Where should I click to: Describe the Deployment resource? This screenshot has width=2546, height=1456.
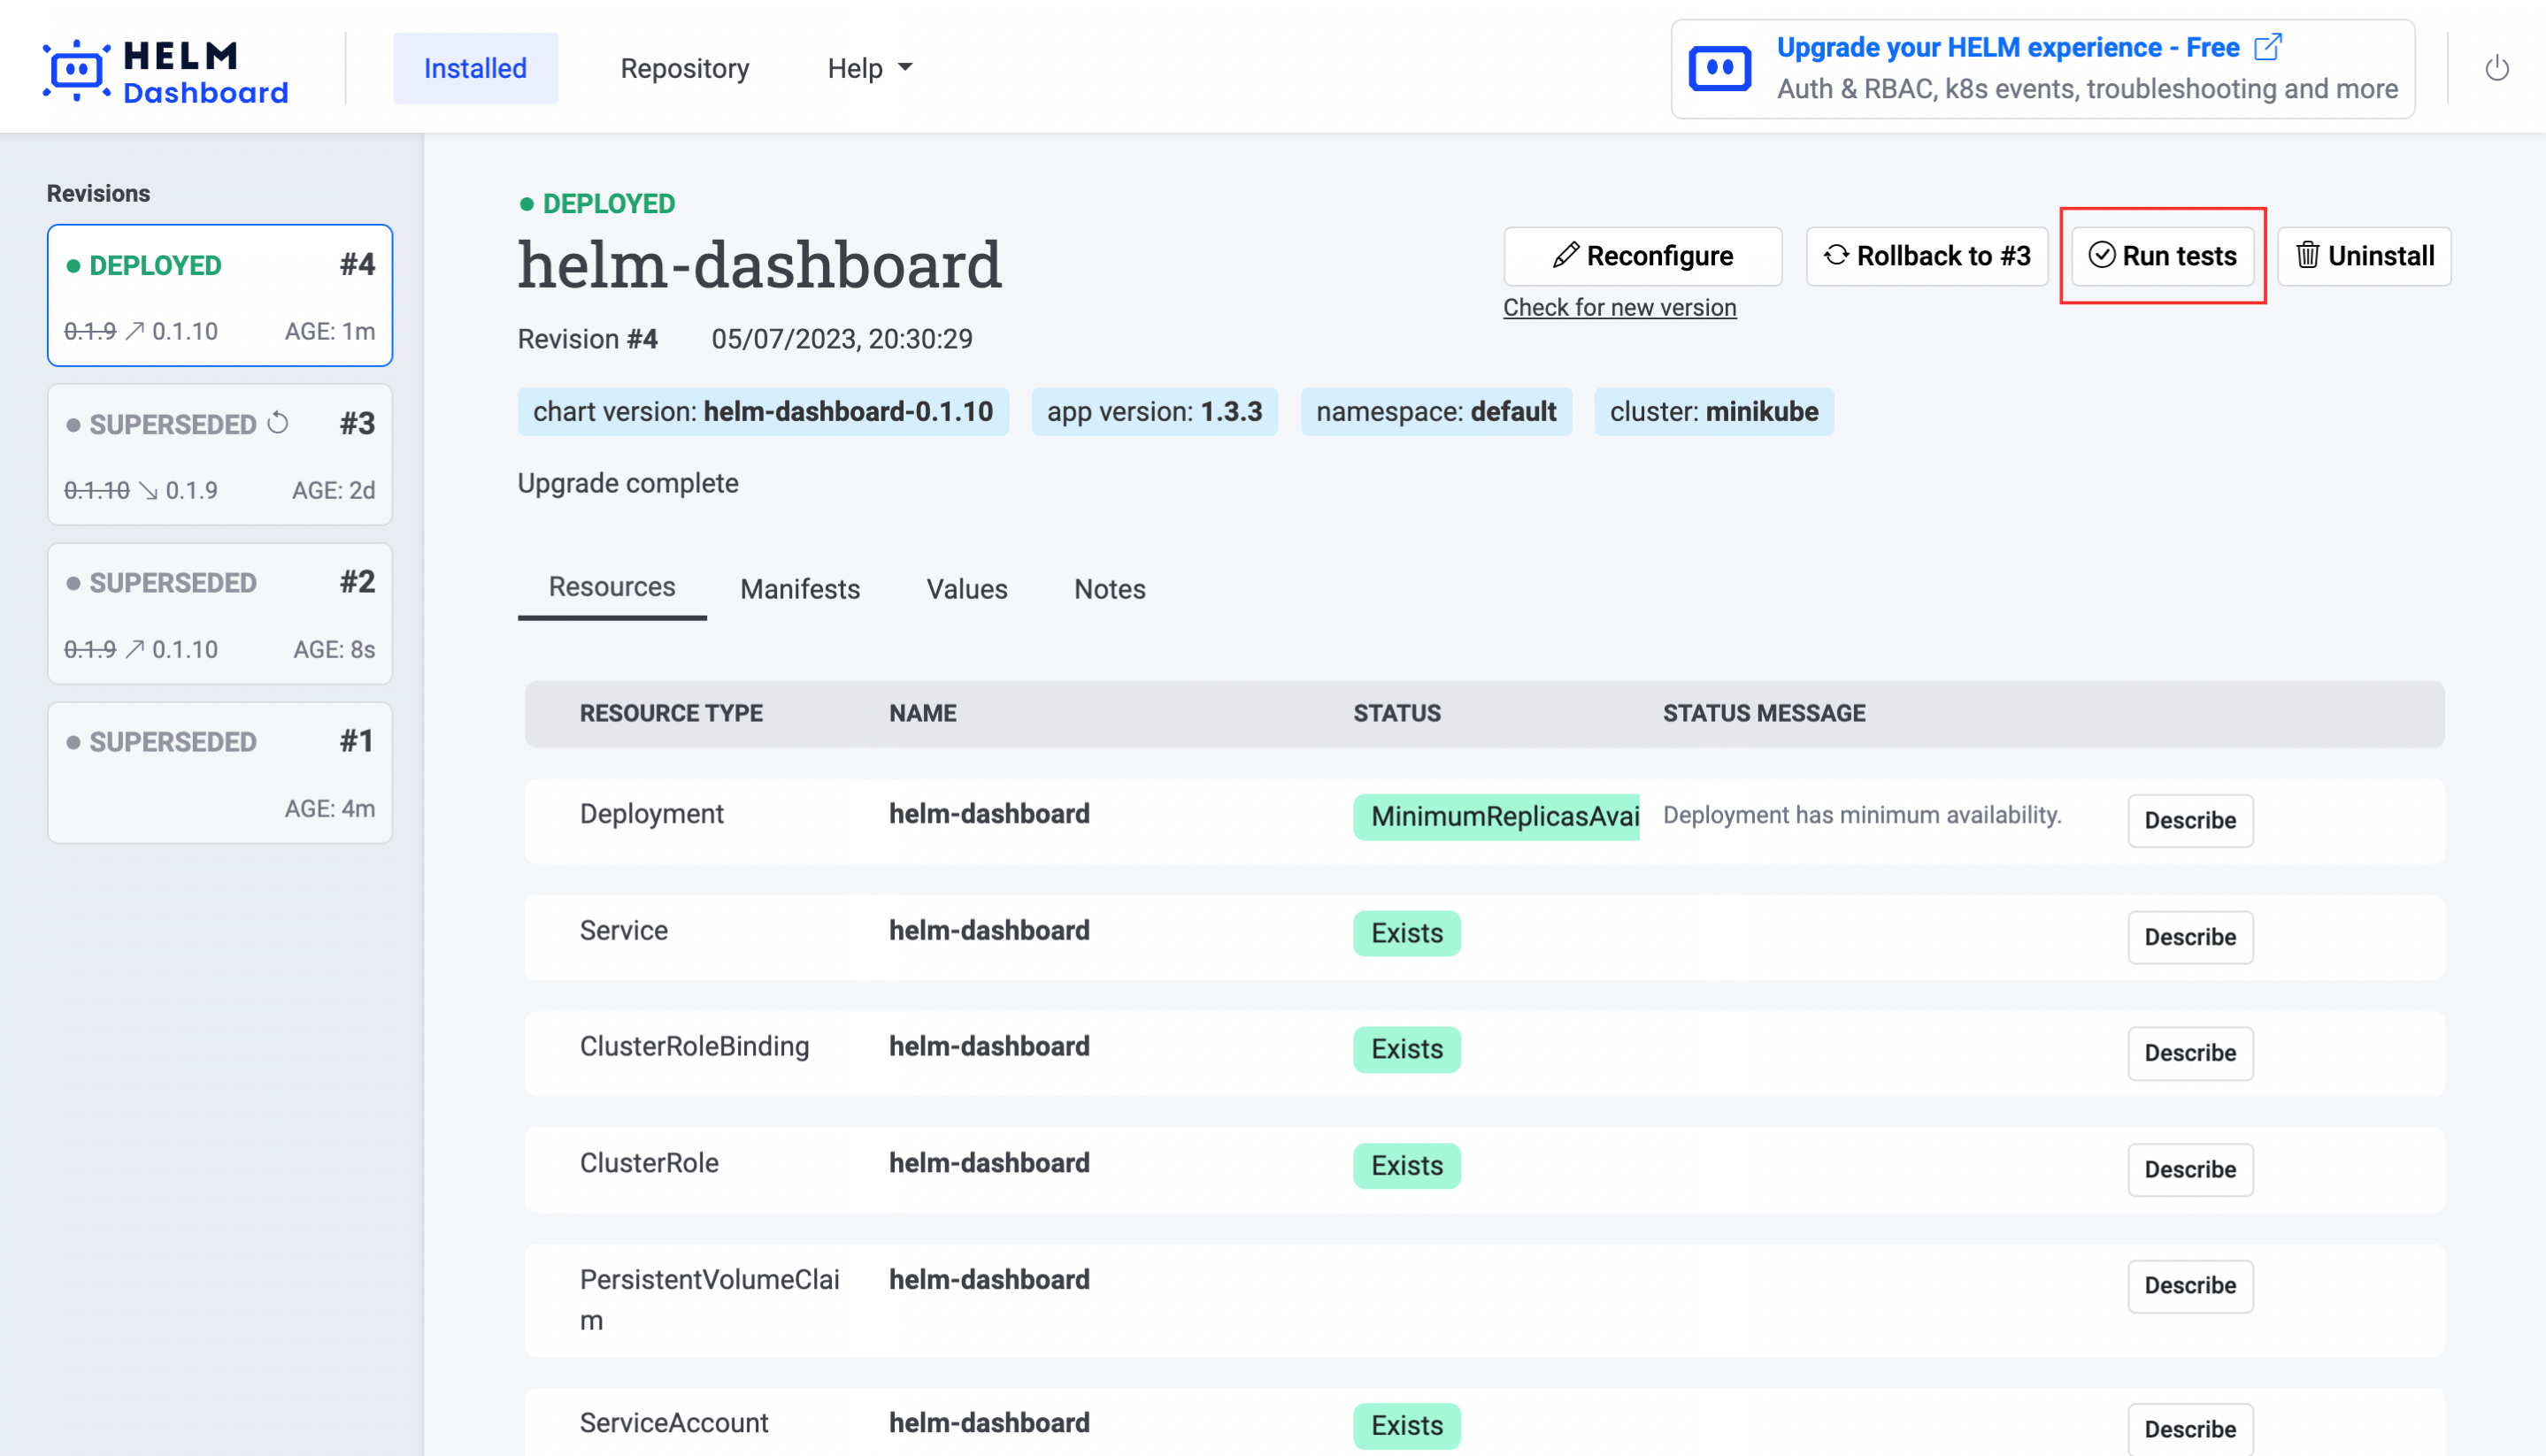click(2188, 820)
